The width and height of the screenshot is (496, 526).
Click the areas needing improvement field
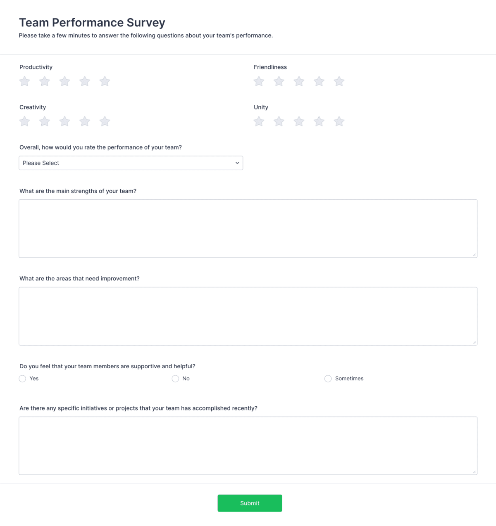(x=248, y=315)
